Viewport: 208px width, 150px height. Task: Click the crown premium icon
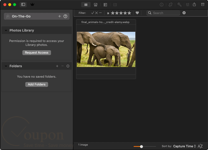click(x=32, y=4)
